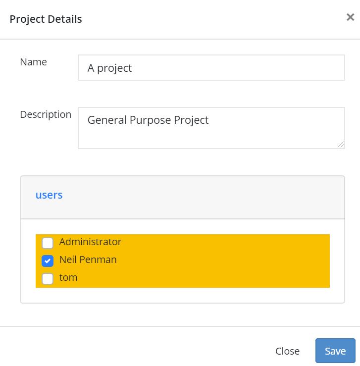Screen dimensions: 360x366
Task: Close the Project Details dialog with X
Action: [x=350, y=17]
